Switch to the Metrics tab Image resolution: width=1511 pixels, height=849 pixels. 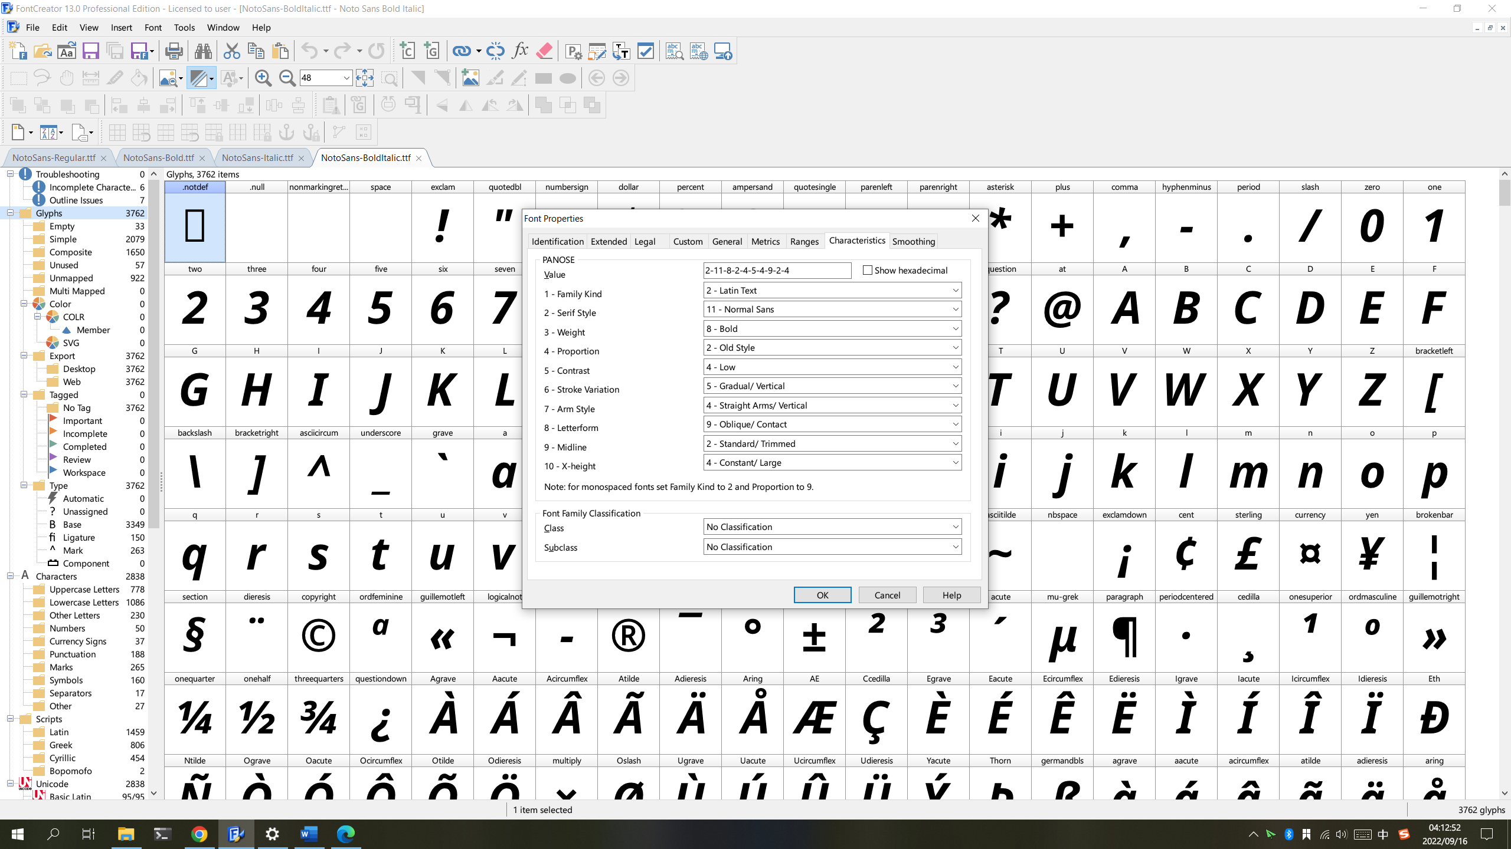point(765,241)
